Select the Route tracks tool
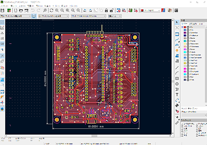This screenshot has width=207, height=145. (177, 40)
